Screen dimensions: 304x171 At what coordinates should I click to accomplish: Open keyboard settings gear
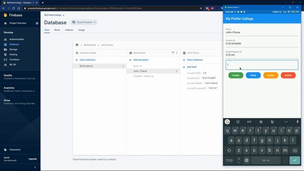tap(261, 122)
